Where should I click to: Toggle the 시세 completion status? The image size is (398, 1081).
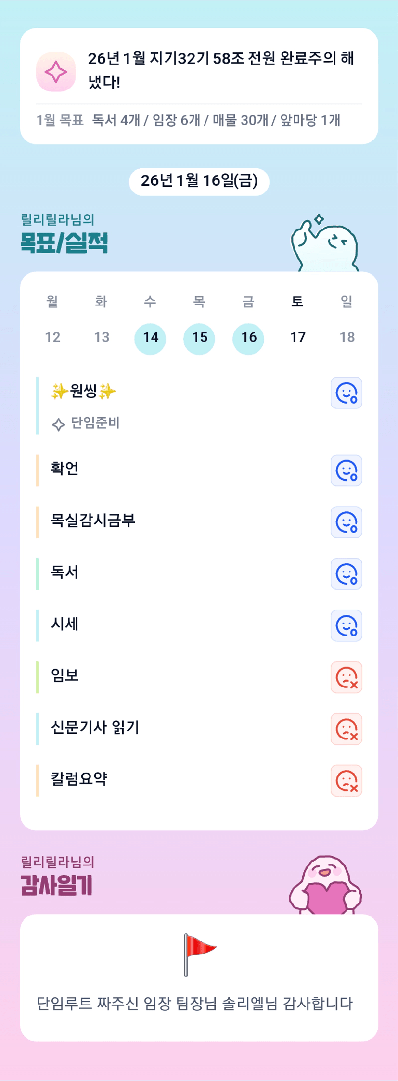[346, 626]
